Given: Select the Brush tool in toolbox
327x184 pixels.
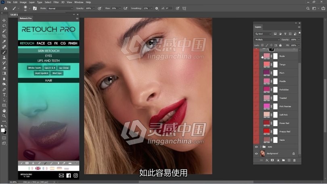Looking at the screenshot, I should pyautogui.click(x=4, y=52).
